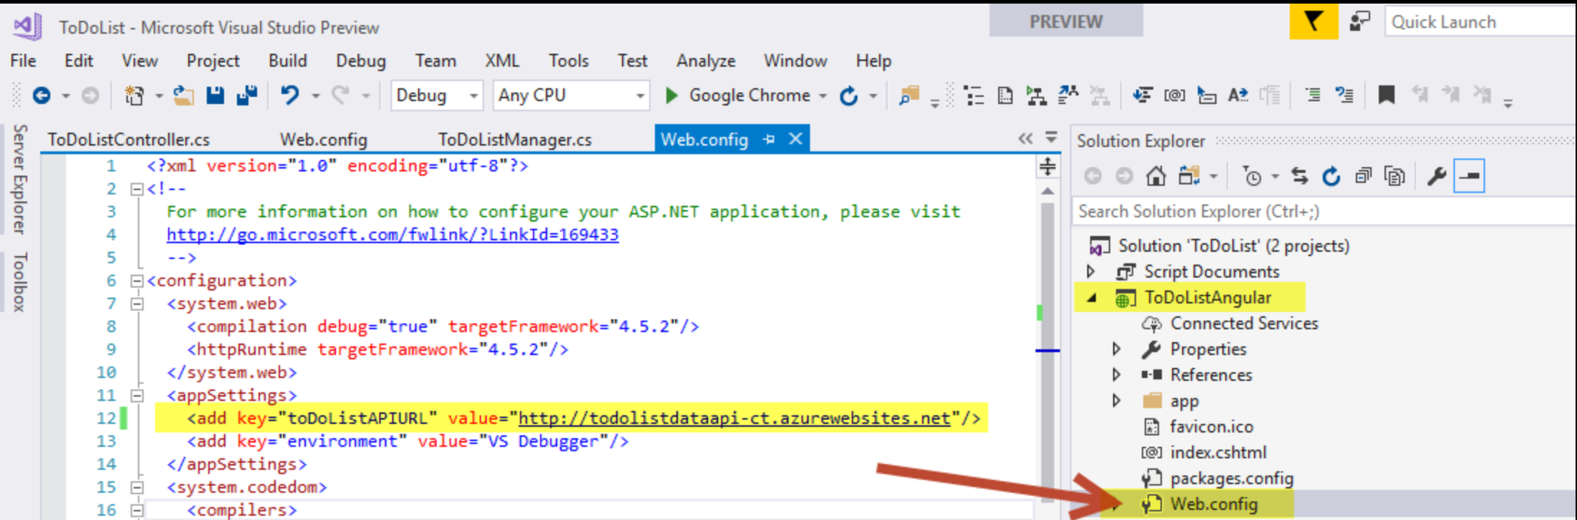The width and height of the screenshot is (1577, 520).
Task: Open the Analyze menu
Action: click(x=706, y=61)
